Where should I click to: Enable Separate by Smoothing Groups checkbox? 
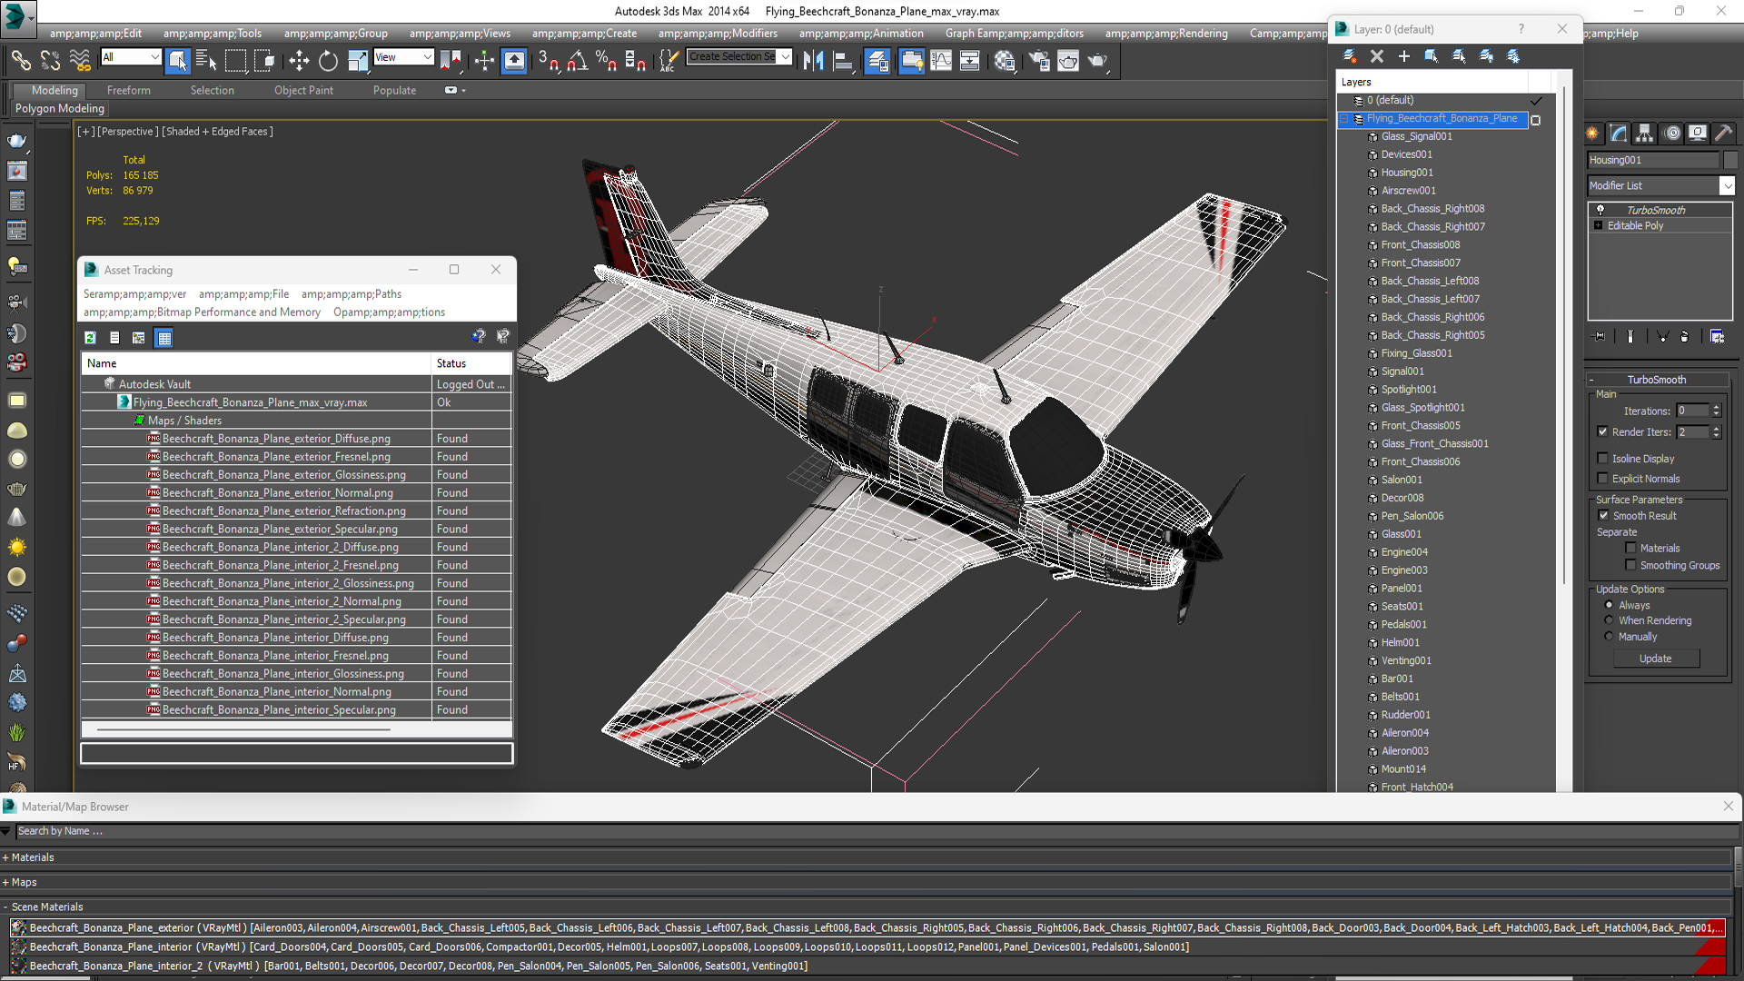pos(1630,565)
